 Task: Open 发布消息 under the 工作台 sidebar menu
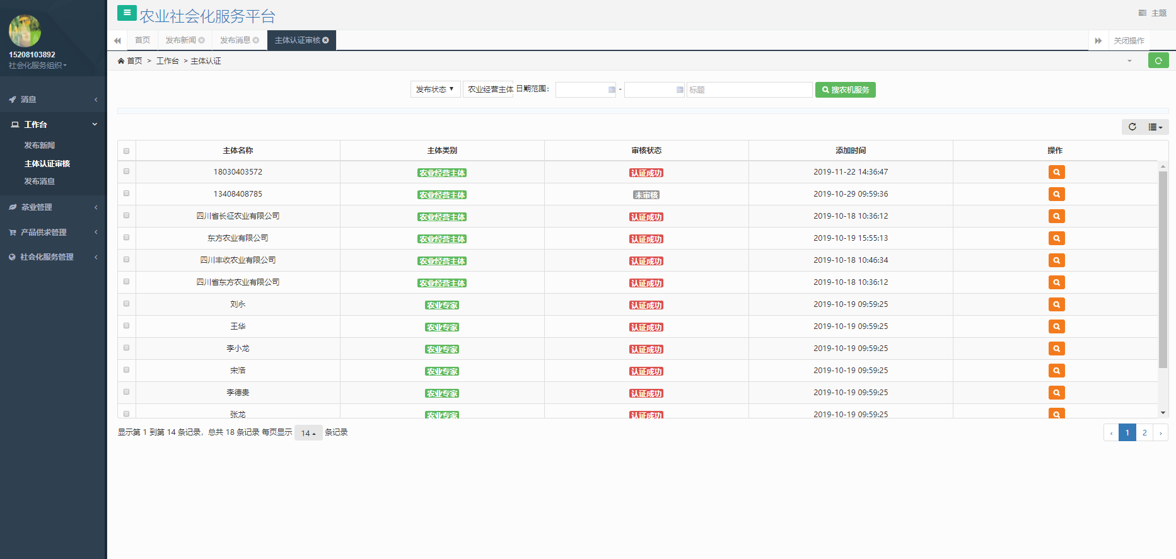click(40, 182)
